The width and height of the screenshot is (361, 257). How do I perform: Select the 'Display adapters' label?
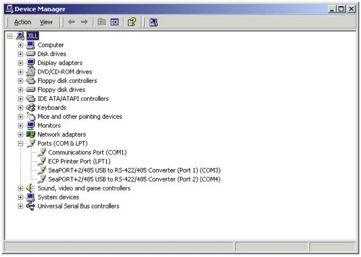(x=60, y=63)
